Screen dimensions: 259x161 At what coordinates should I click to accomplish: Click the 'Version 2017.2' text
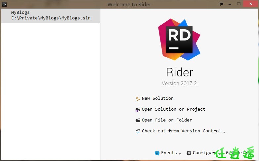pyautogui.click(x=179, y=83)
